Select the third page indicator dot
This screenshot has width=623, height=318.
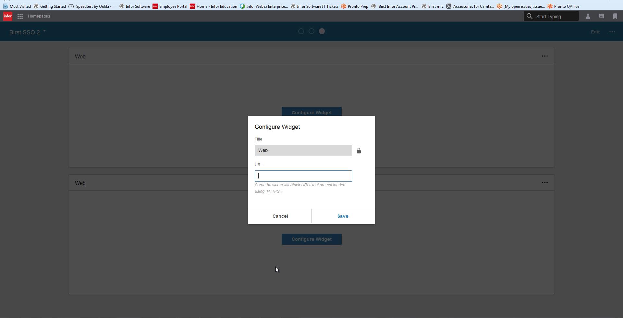tap(322, 31)
